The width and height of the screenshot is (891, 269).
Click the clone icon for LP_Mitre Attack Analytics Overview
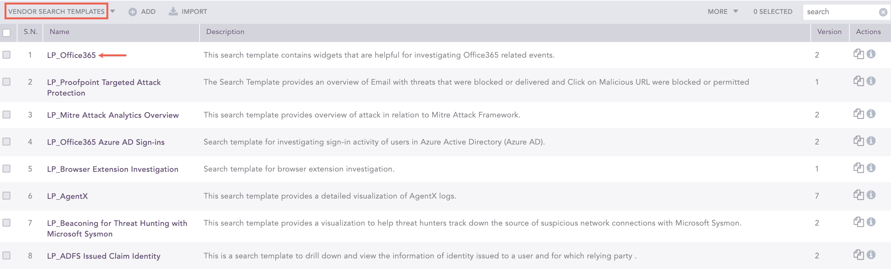pyautogui.click(x=859, y=114)
